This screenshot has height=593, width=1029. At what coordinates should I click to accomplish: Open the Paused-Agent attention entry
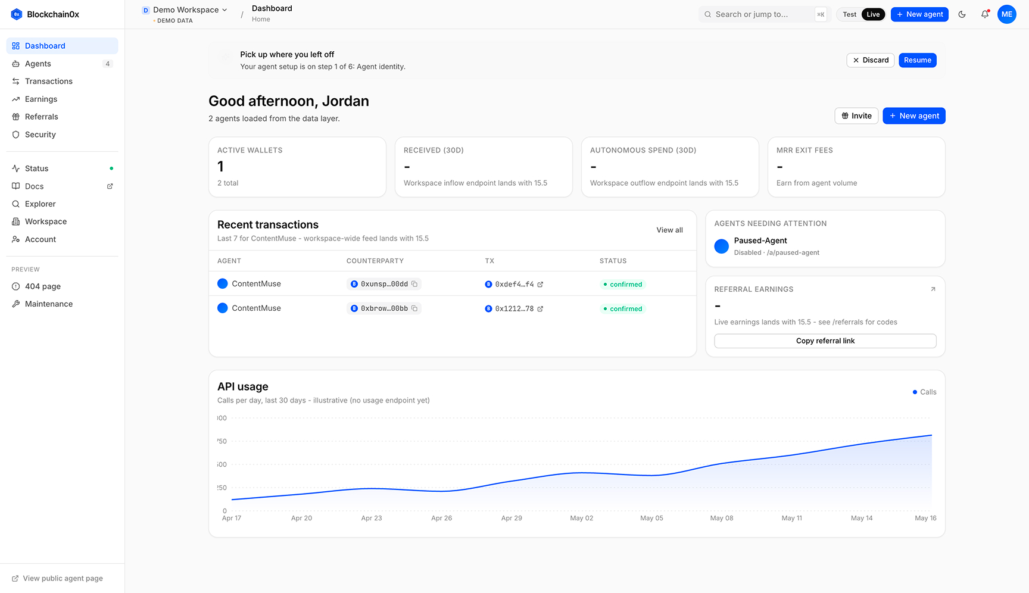click(825, 246)
